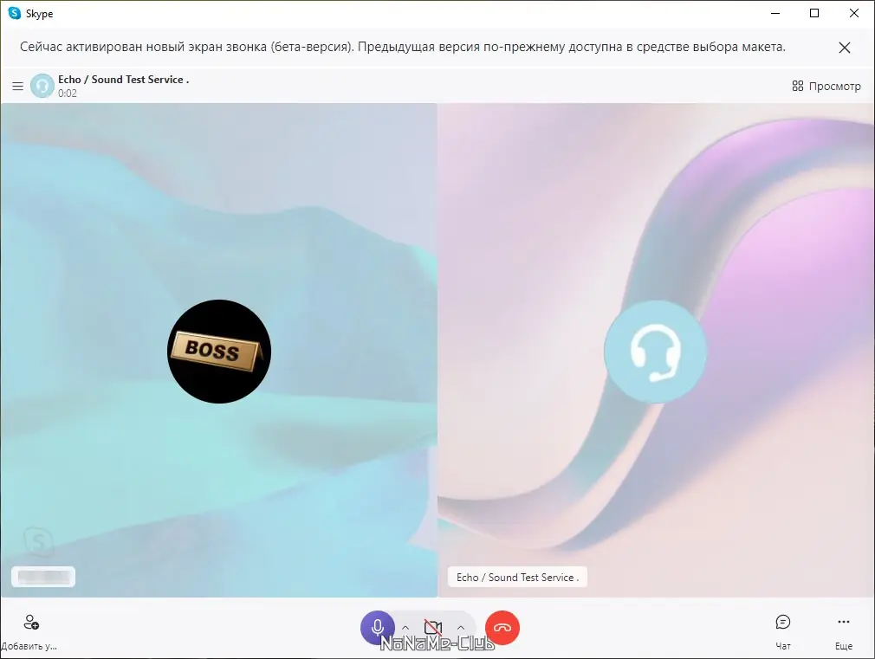
Task: Click the Echo headset avatar in right tile
Action: (x=655, y=352)
